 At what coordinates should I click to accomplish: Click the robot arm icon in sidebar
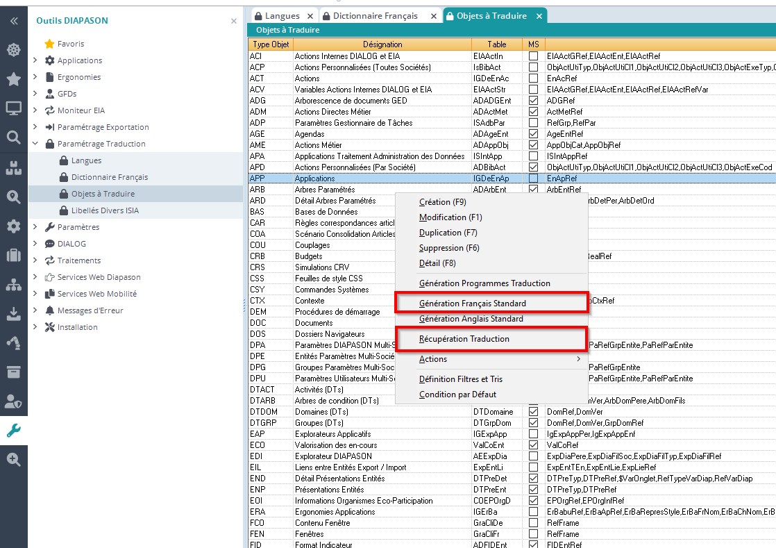(13, 342)
